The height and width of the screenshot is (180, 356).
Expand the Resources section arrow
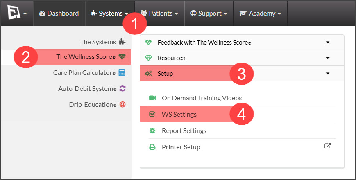328,58
